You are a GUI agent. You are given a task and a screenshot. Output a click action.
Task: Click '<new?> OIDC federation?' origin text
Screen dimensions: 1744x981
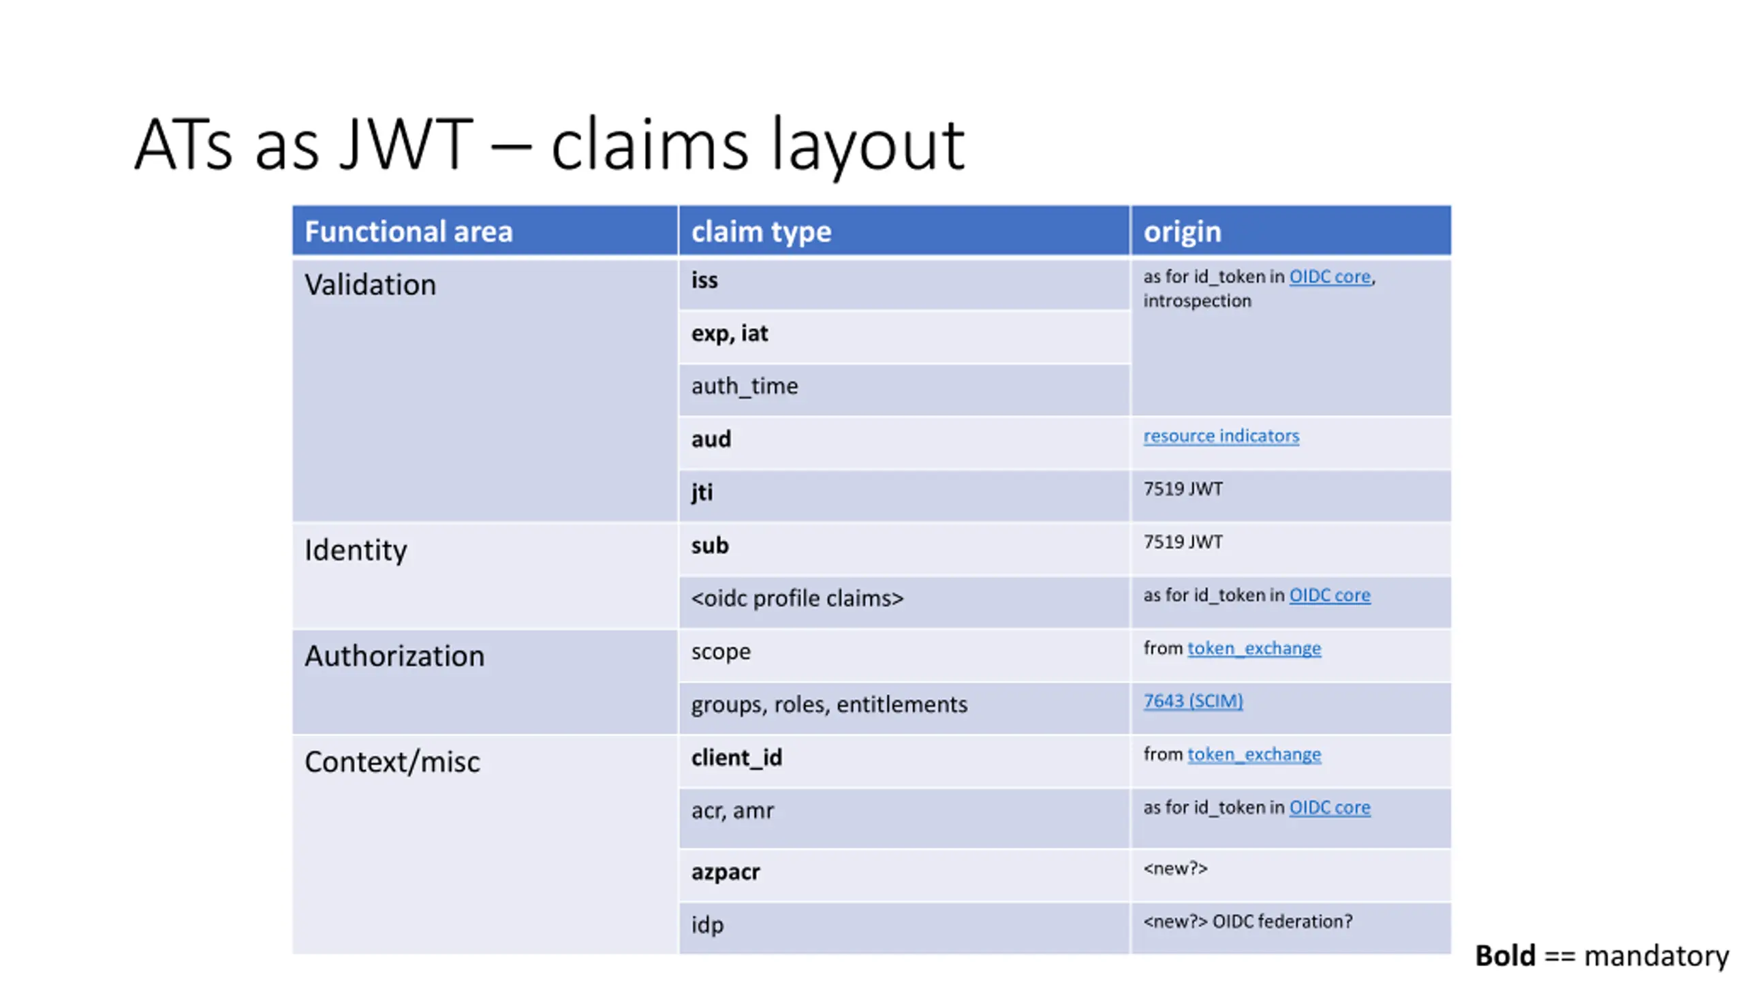(x=1247, y=922)
